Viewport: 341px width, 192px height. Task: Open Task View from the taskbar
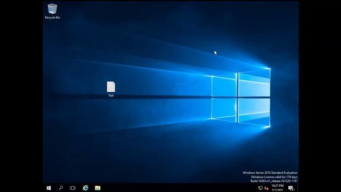[x=72, y=188]
